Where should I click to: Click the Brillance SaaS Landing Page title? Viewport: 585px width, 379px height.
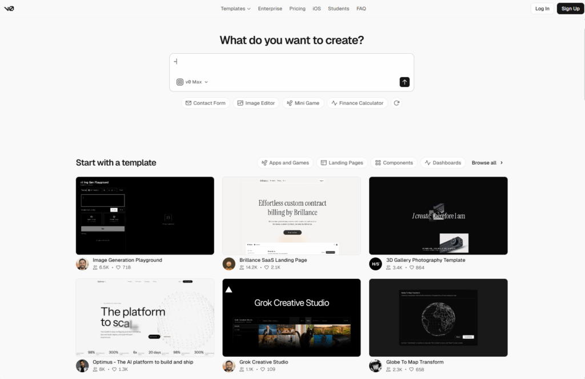pos(273,260)
